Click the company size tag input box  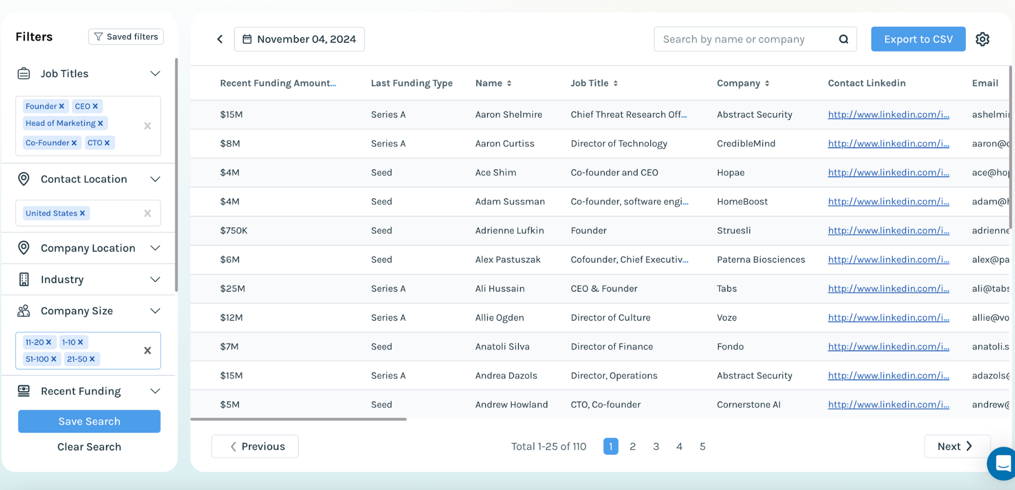tap(88, 351)
